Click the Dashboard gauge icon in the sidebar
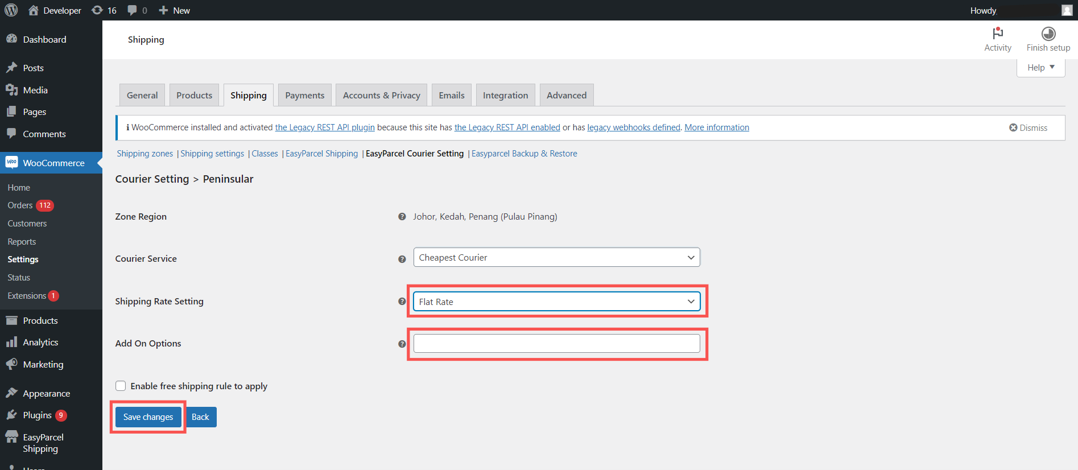This screenshot has width=1078, height=470. click(11, 39)
